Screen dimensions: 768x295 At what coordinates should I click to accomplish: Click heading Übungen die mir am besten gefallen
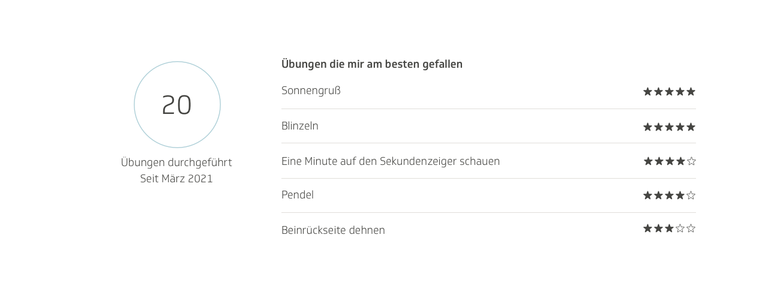[371, 64]
